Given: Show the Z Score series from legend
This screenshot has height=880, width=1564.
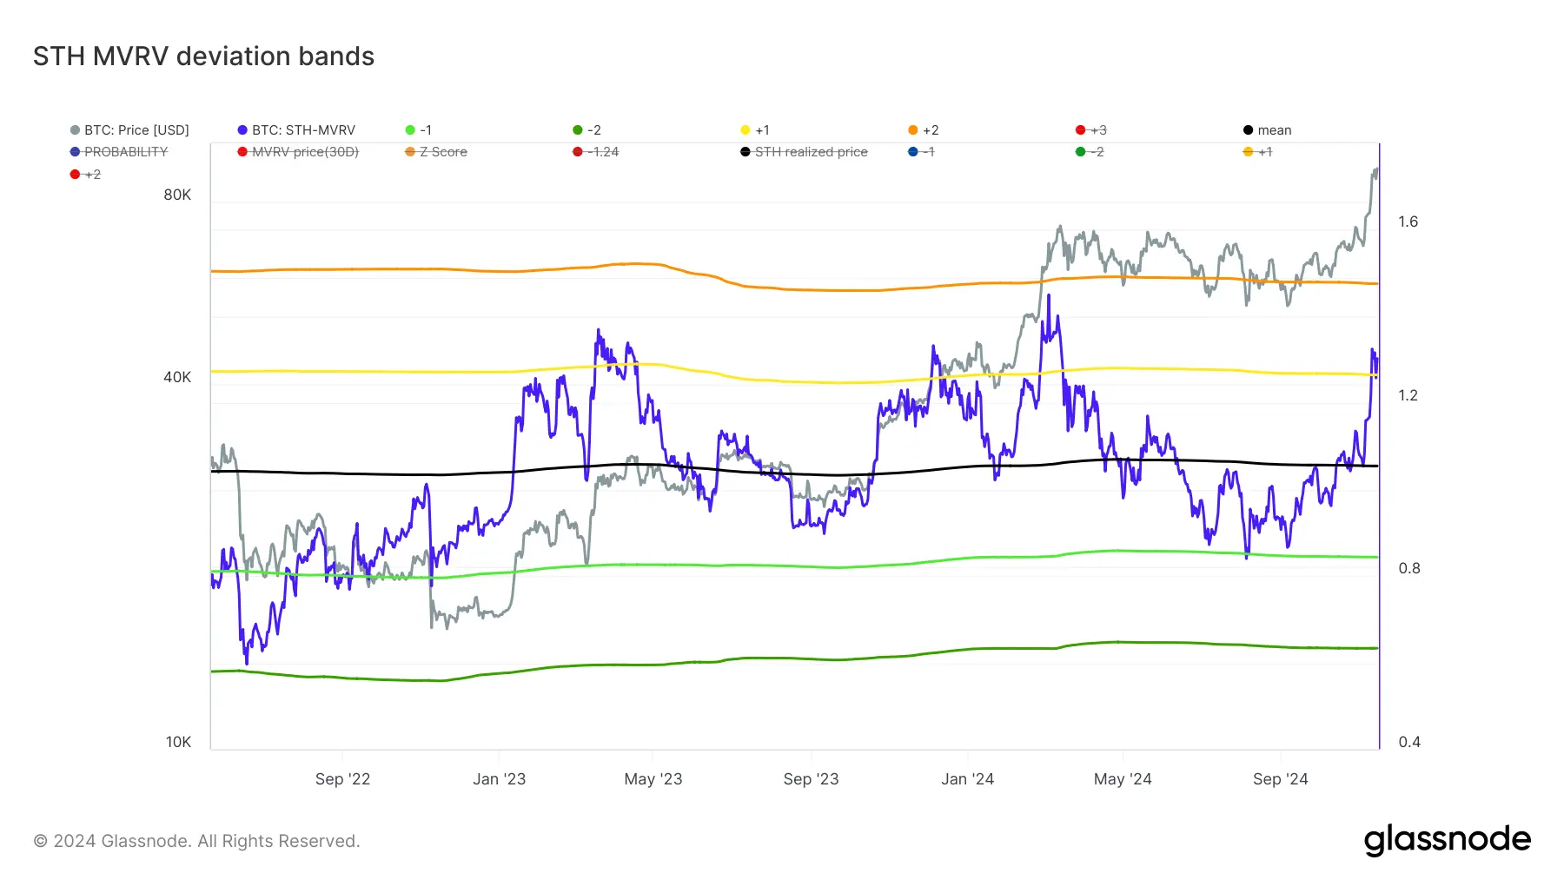Looking at the screenshot, I should coord(436,152).
